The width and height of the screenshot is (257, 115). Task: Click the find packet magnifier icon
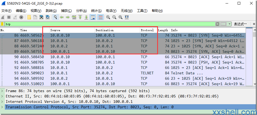[55, 17]
